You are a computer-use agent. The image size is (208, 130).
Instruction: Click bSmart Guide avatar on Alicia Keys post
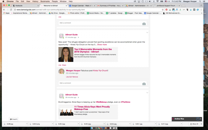pyautogui.click(x=61, y=96)
